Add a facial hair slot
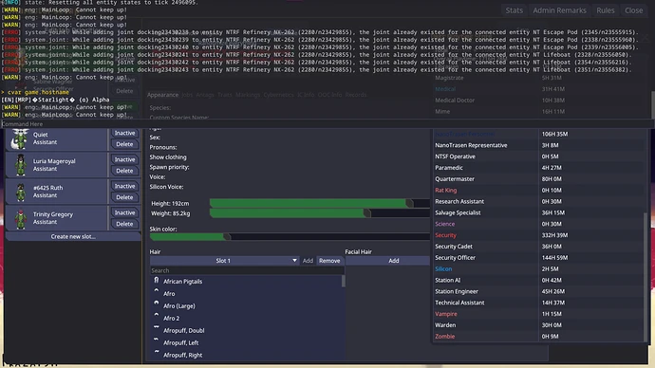The height and width of the screenshot is (368, 655). click(387, 261)
